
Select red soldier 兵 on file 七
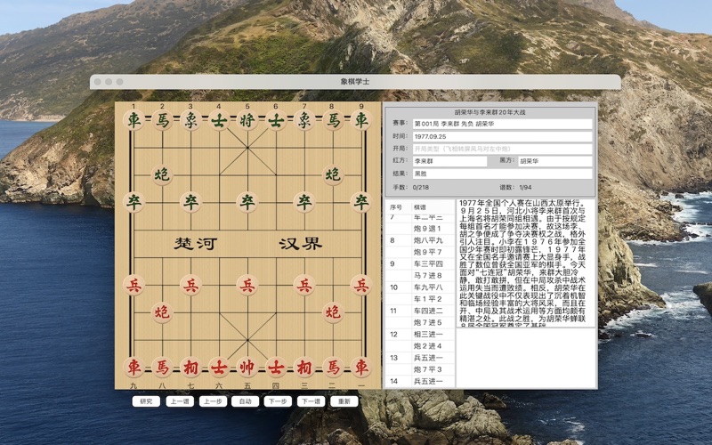click(190, 285)
